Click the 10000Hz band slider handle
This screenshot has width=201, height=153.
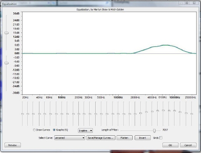tap(174, 111)
